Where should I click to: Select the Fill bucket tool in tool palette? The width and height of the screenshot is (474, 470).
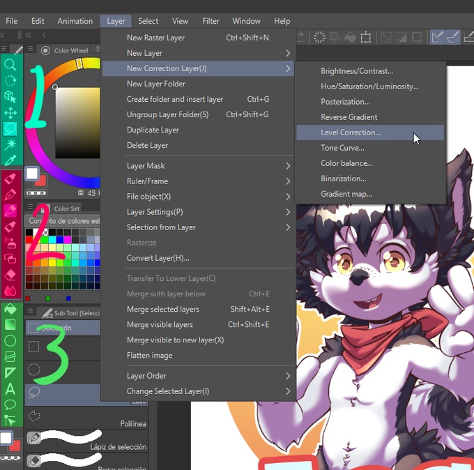pos(10,309)
